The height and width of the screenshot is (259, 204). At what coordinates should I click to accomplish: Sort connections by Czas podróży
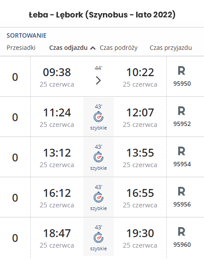119,48
